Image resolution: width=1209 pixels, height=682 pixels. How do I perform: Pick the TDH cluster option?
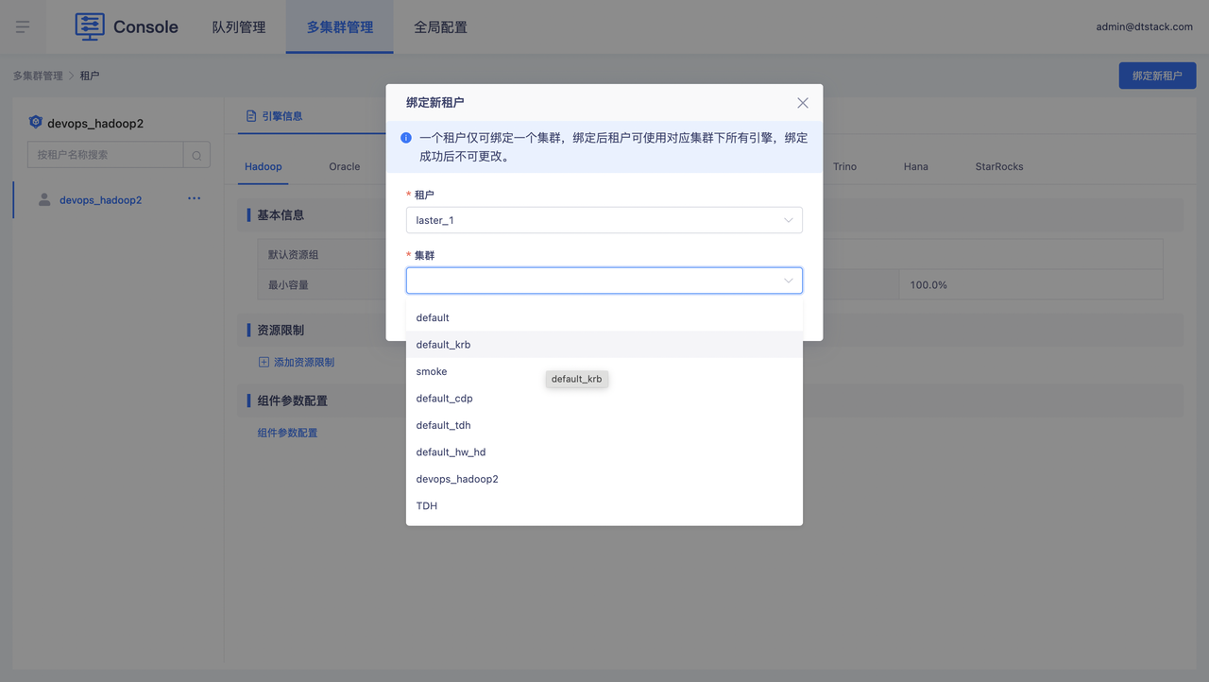click(x=427, y=506)
